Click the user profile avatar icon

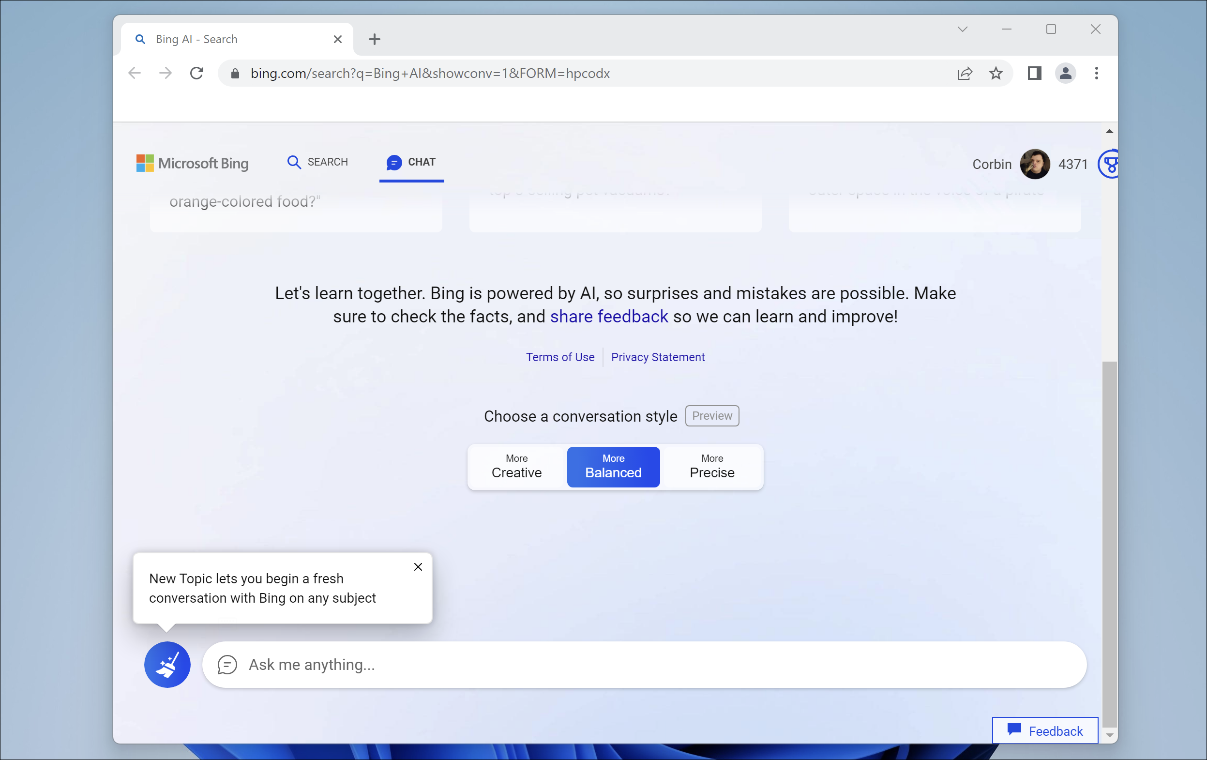1036,165
